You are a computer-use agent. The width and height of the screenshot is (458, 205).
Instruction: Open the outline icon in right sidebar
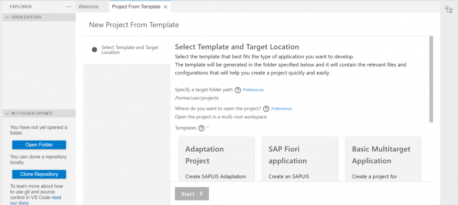(x=449, y=10)
